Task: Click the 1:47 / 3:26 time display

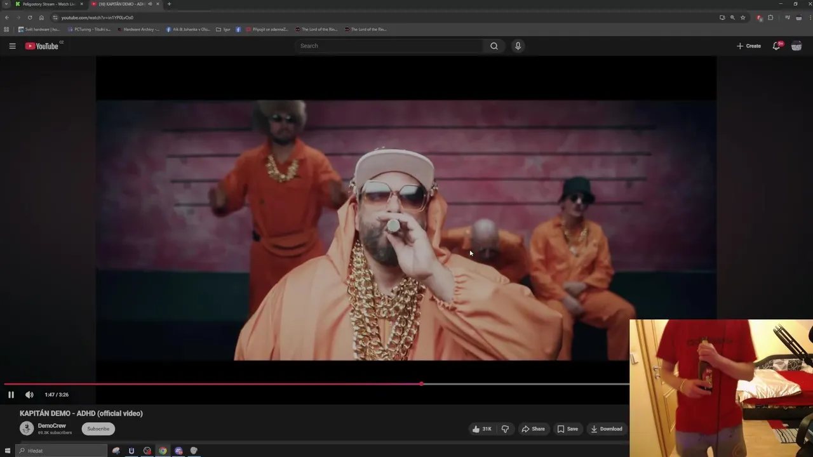Action: [57, 395]
